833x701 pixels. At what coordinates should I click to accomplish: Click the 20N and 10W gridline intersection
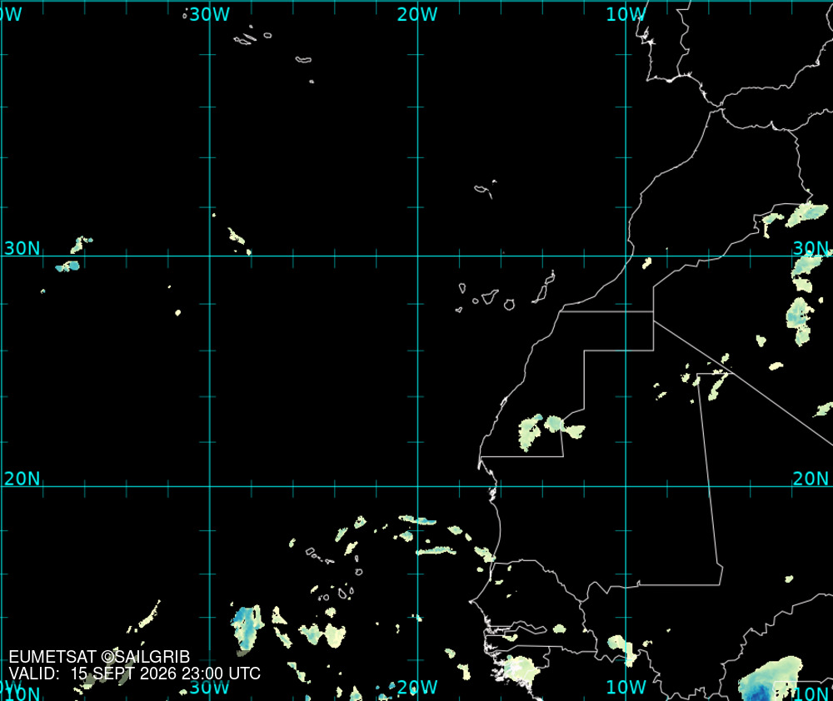coord(626,486)
